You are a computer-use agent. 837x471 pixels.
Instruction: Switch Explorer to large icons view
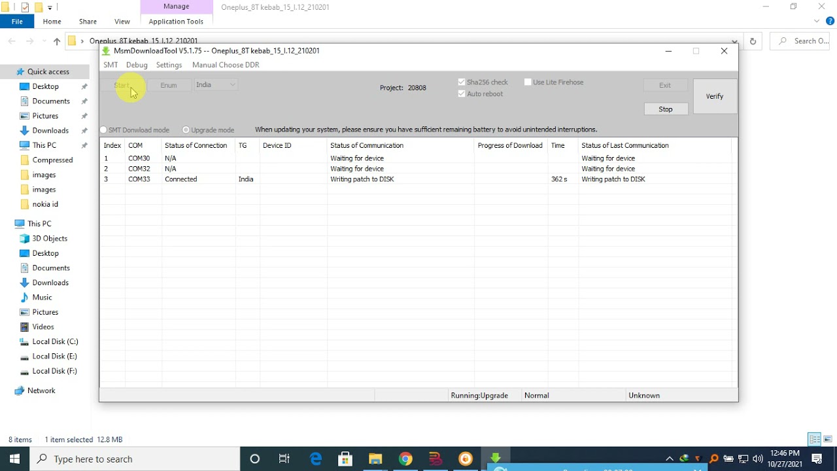click(828, 439)
